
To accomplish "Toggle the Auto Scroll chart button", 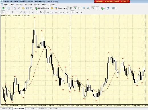I will coord(93,8).
